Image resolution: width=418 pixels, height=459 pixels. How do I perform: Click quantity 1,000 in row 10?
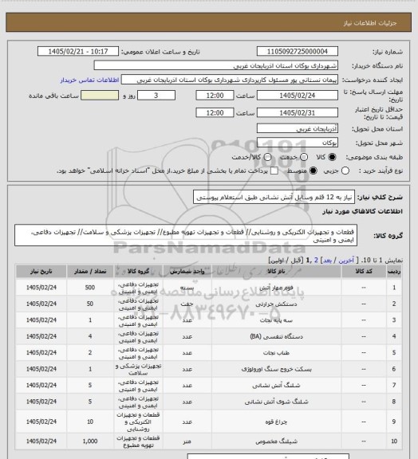coord(90,441)
